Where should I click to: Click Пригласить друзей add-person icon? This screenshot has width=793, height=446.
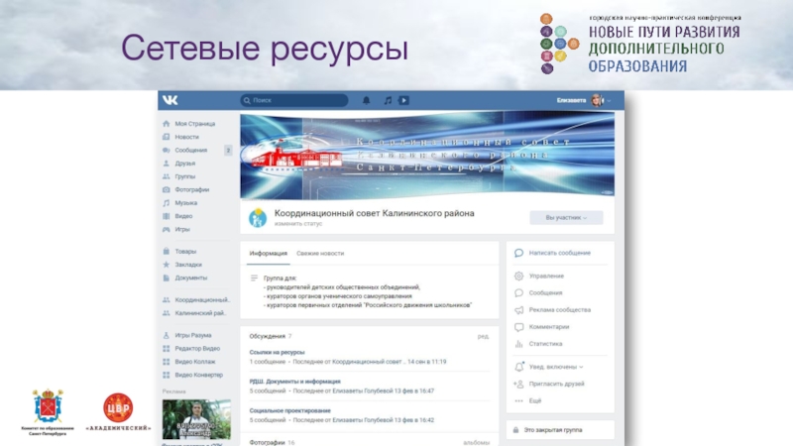[518, 384]
